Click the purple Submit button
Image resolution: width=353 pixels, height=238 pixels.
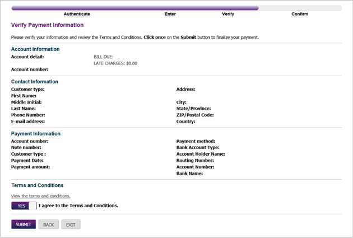24,225
